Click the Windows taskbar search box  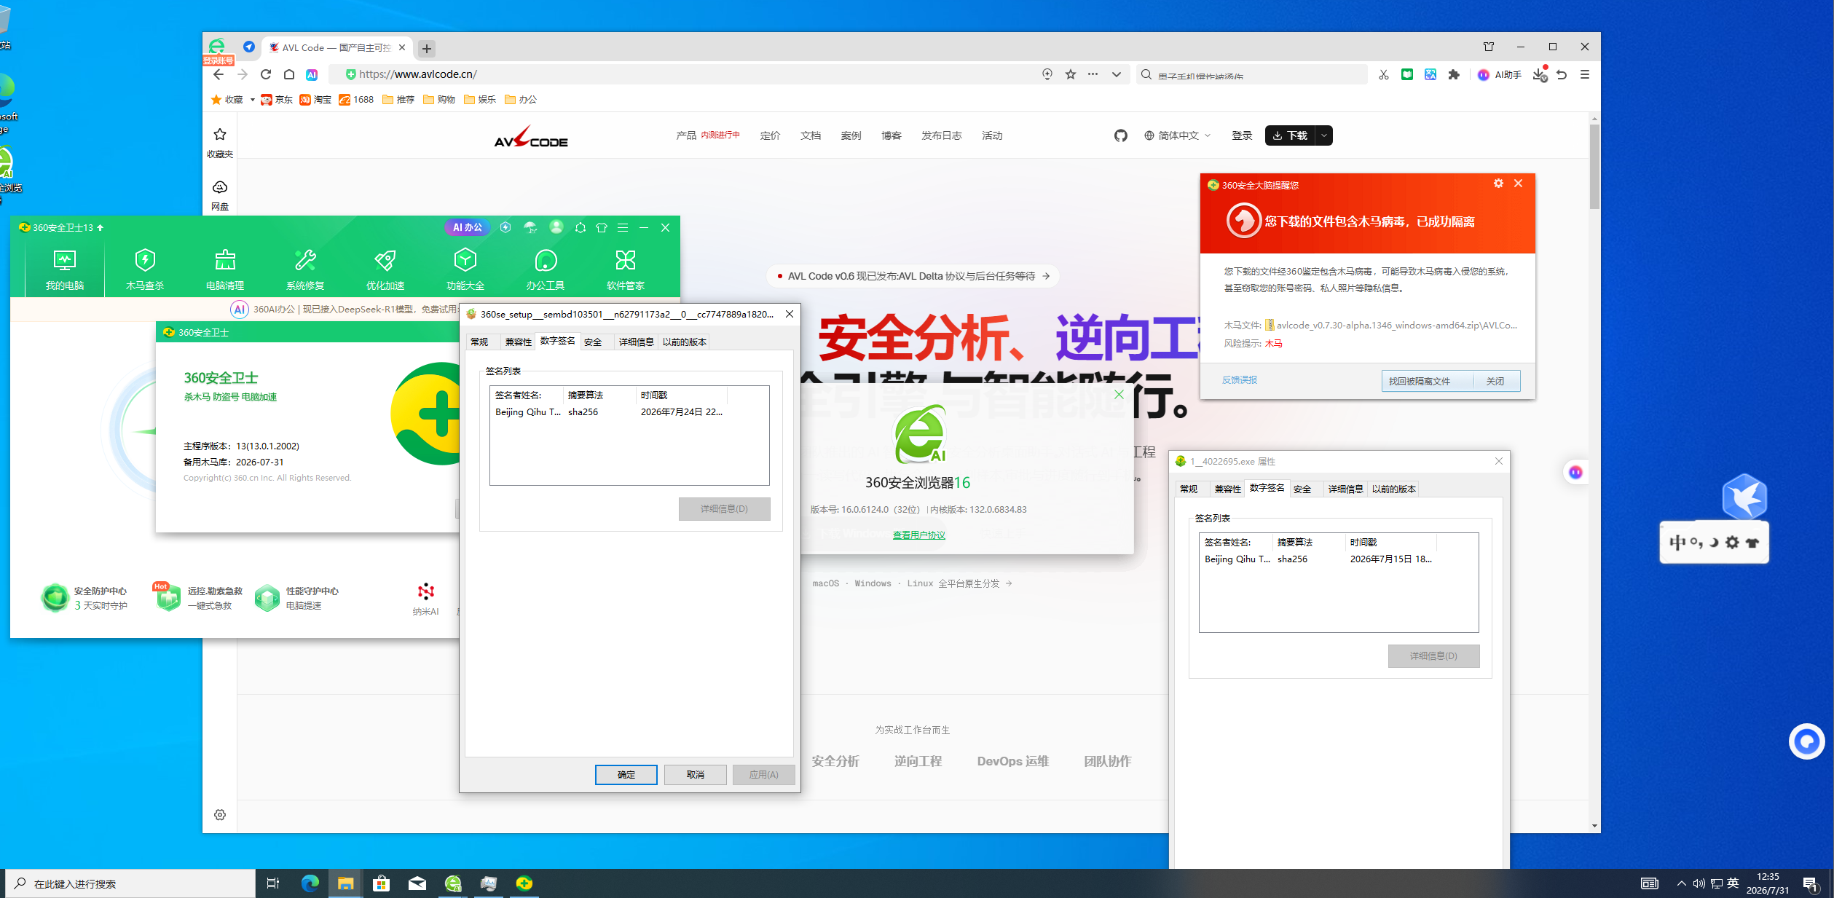click(x=131, y=883)
